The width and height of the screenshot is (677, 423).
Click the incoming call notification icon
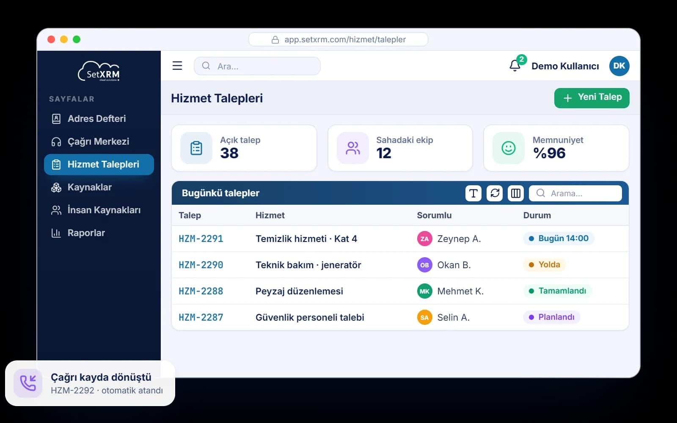pos(28,383)
